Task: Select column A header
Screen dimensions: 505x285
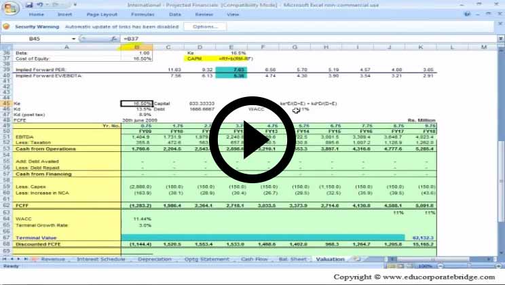Action: pyautogui.click(x=67, y=47)
